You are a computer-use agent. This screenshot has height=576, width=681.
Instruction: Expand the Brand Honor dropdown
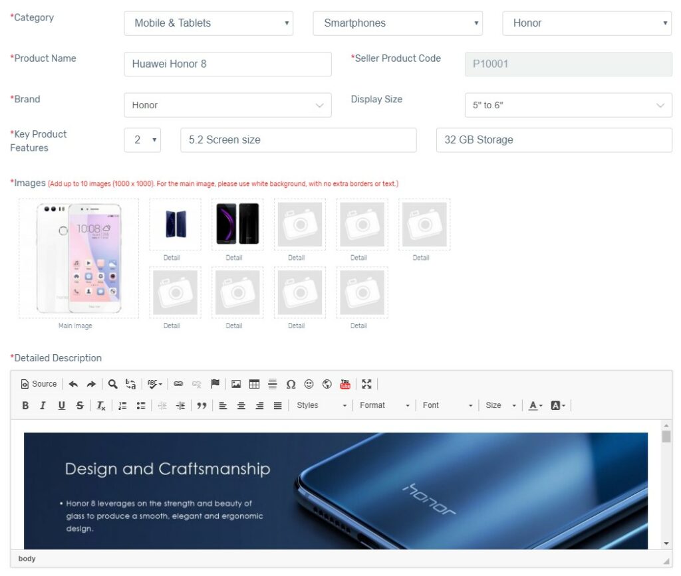click(227, 105)
